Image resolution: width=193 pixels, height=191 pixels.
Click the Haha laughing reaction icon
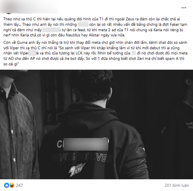click(12, 185)
